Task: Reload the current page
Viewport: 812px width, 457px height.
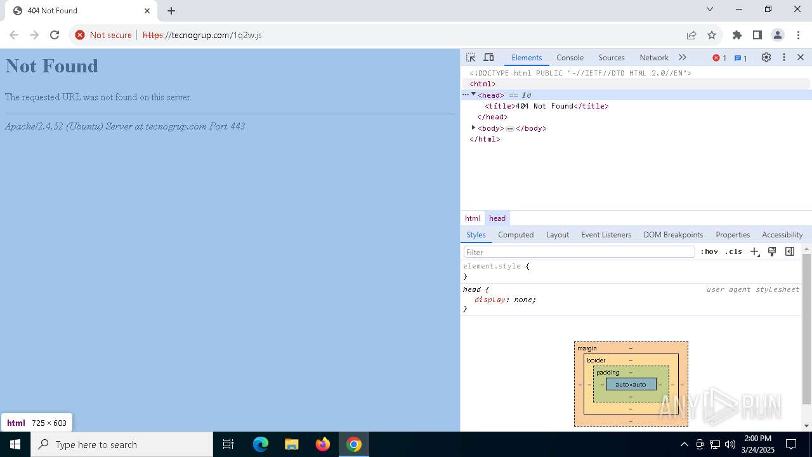Action: tap(55, 35)
